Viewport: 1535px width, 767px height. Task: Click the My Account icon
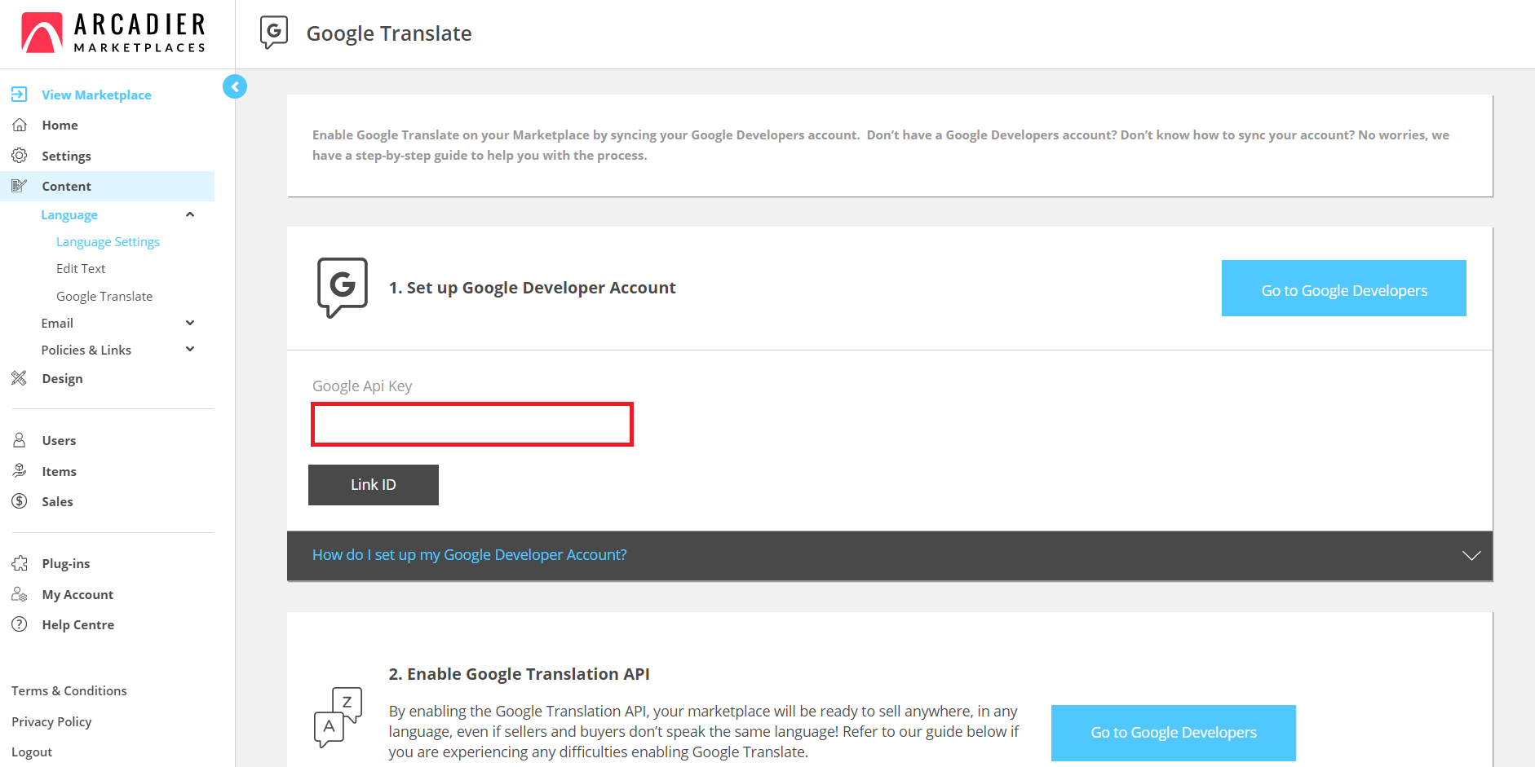coord(20,594)
